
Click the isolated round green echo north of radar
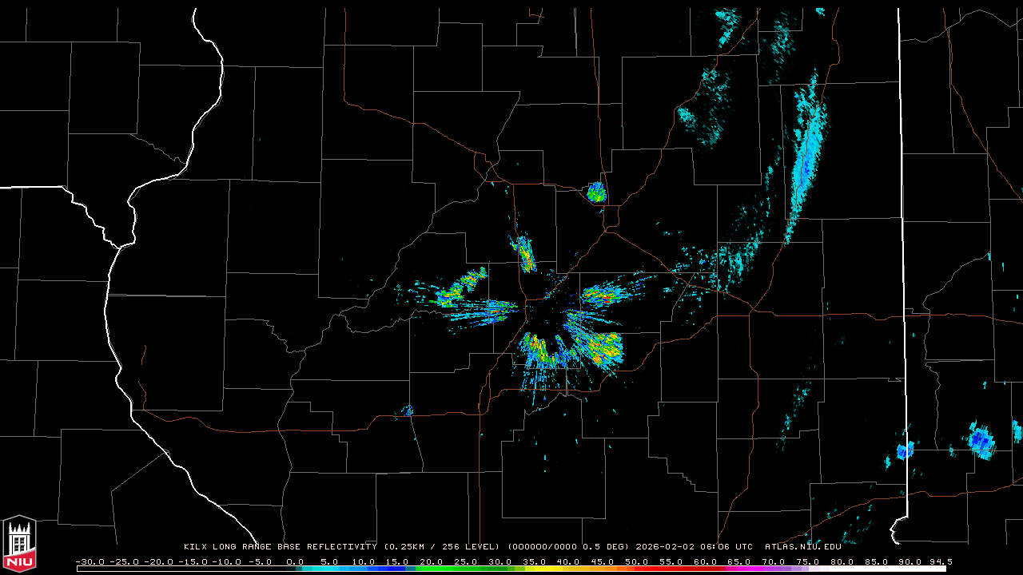coord(596,192)
